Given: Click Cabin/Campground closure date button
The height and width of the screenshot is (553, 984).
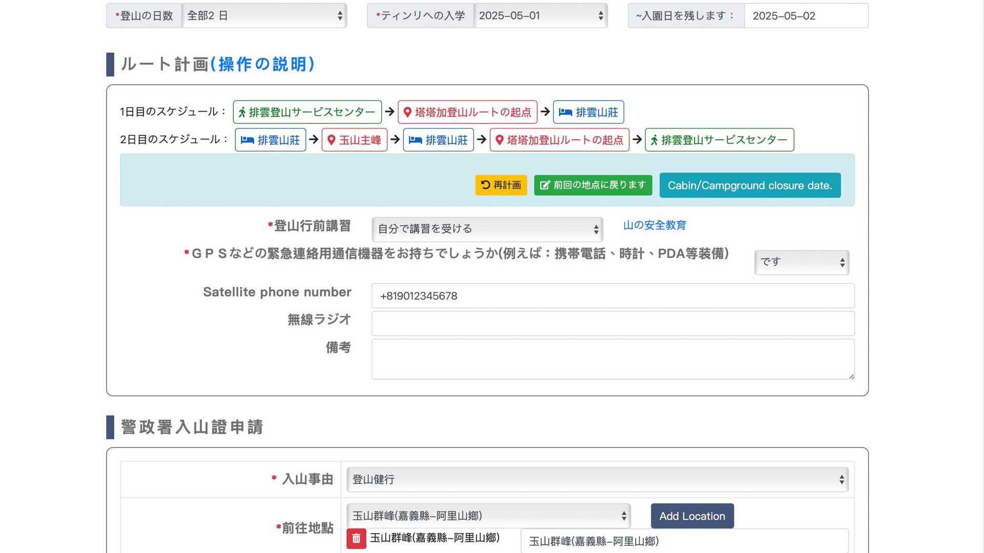Looking at the screenshot, I should (x=750, y=185).
